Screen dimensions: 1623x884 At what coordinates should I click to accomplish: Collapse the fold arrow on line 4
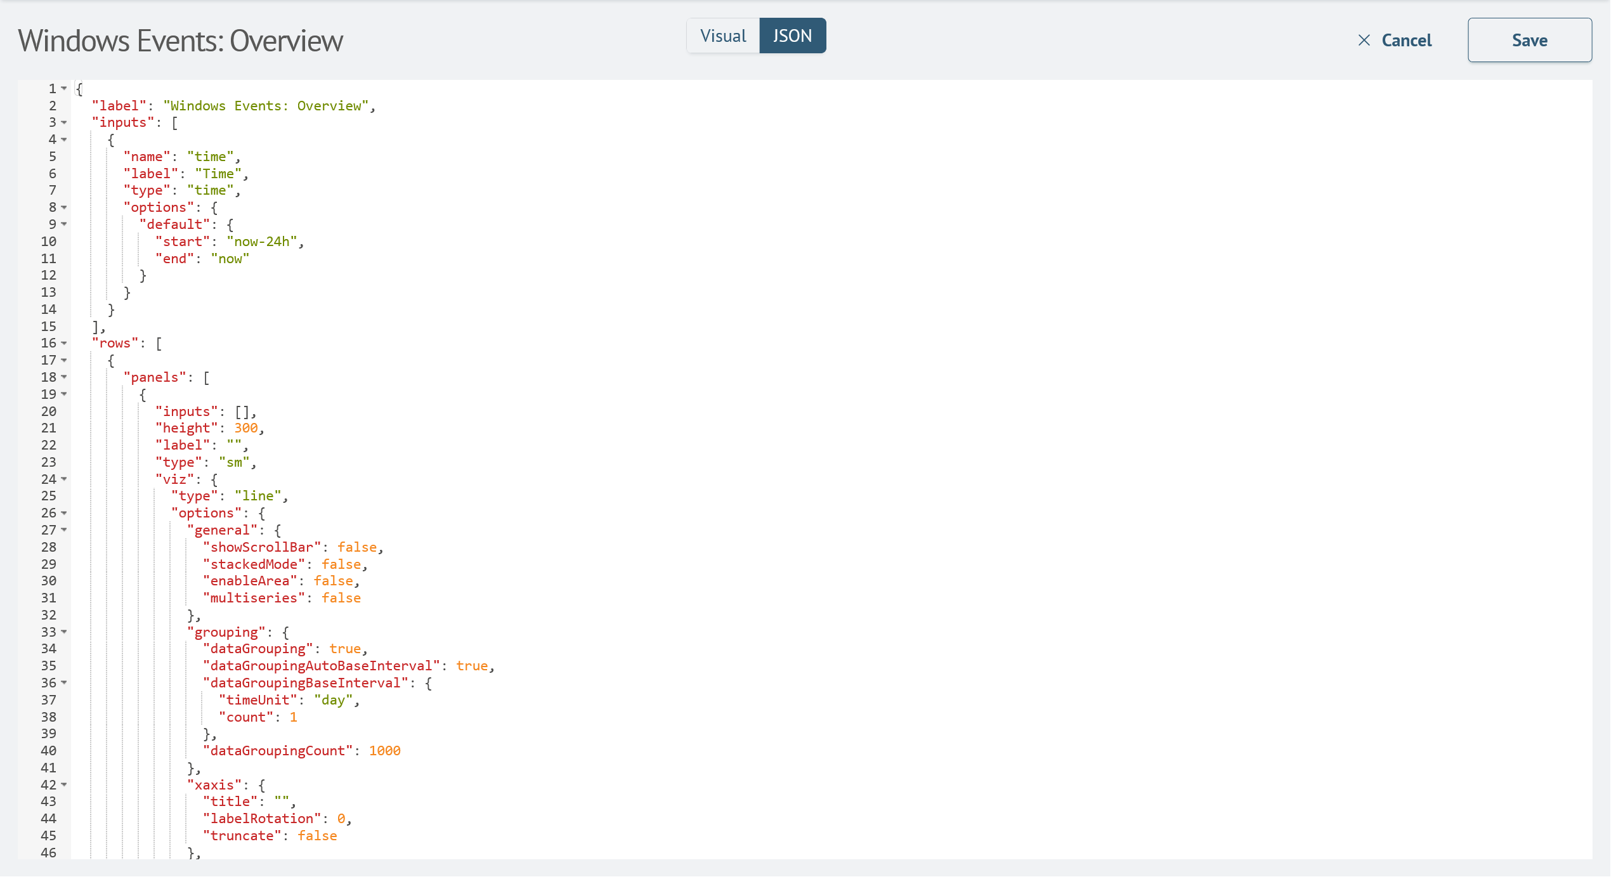click(x=64, y=140)
